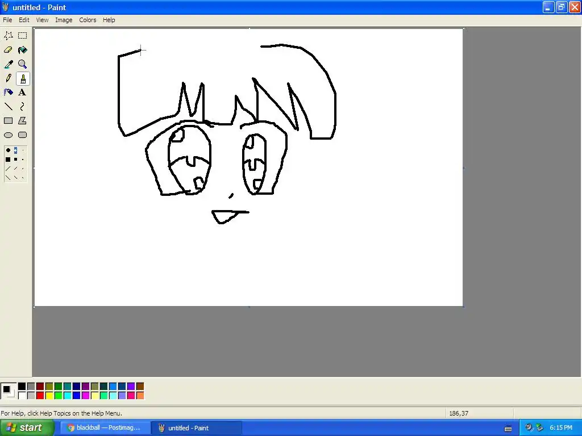Viewport: 582px width, 436px height.
Task: Choose the largest forward-slash brush shape
Action: (8, 169)
